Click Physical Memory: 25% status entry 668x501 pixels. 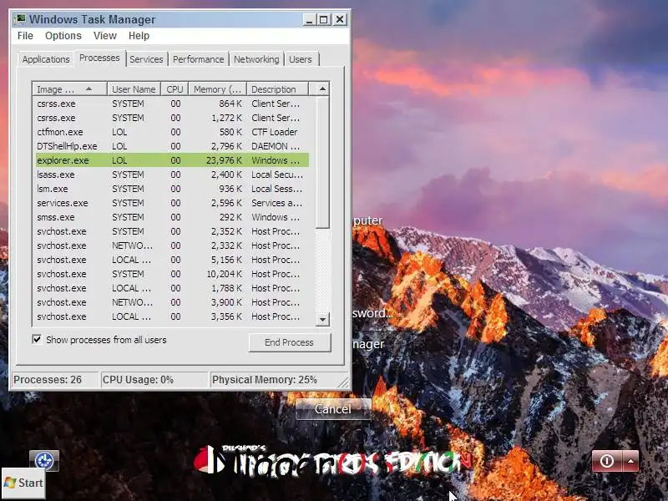coord(277,380)
